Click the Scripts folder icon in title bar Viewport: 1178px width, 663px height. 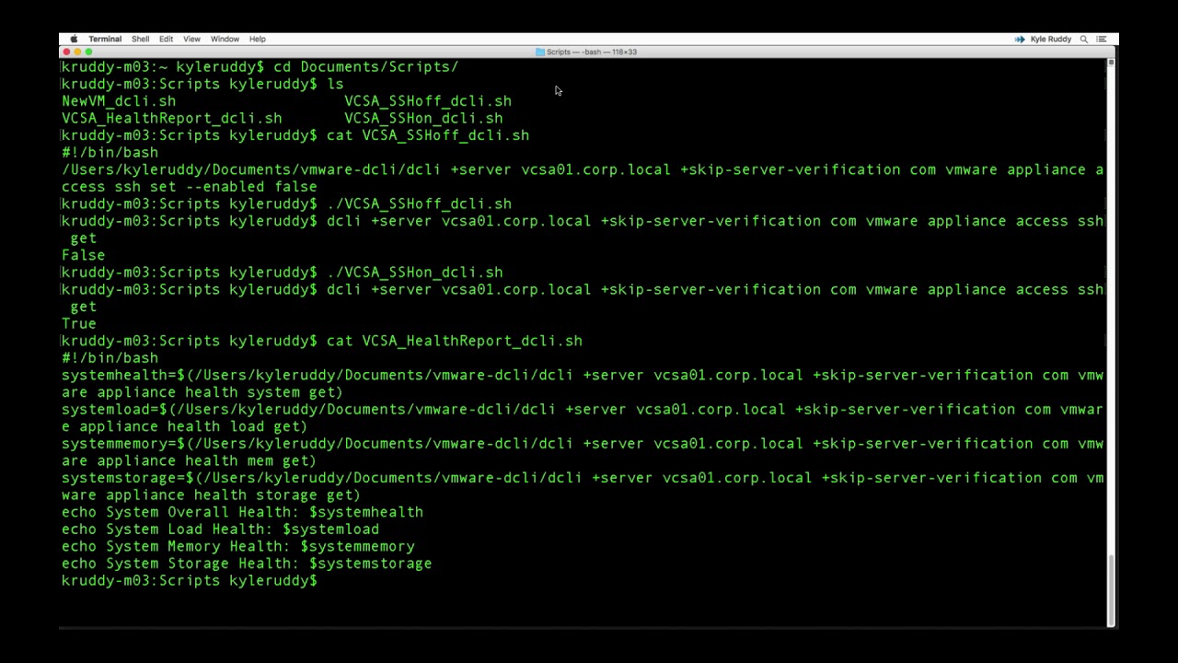[540, 52]
